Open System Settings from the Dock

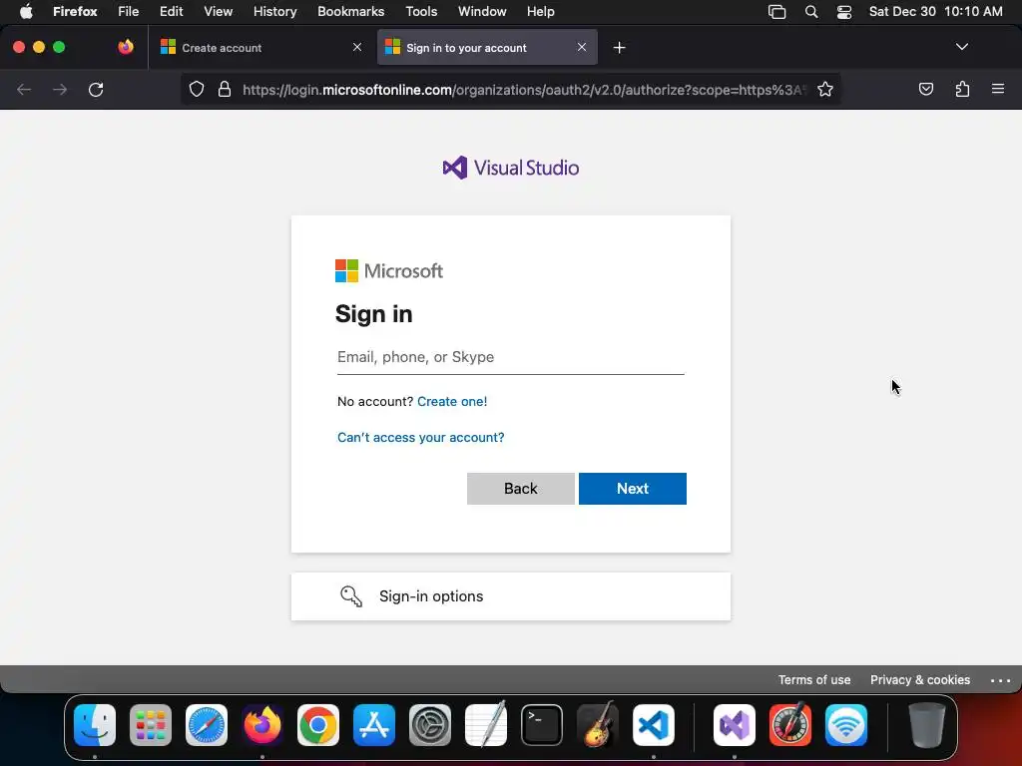click(430, 724)
